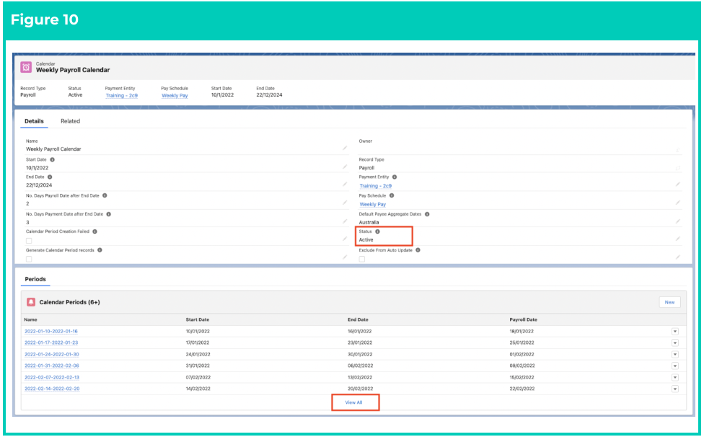Show info for Exclude From Auto Update
The height and width of the screenshot is (437, 704).
coord(418,250)
